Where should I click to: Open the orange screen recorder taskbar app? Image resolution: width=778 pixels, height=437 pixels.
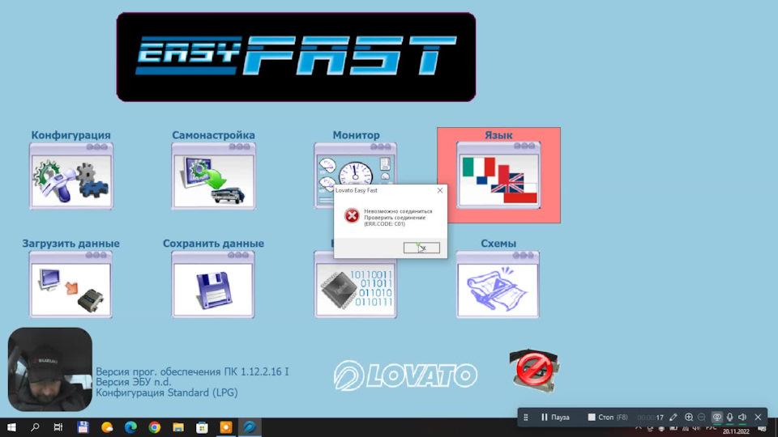pos(226,427)
